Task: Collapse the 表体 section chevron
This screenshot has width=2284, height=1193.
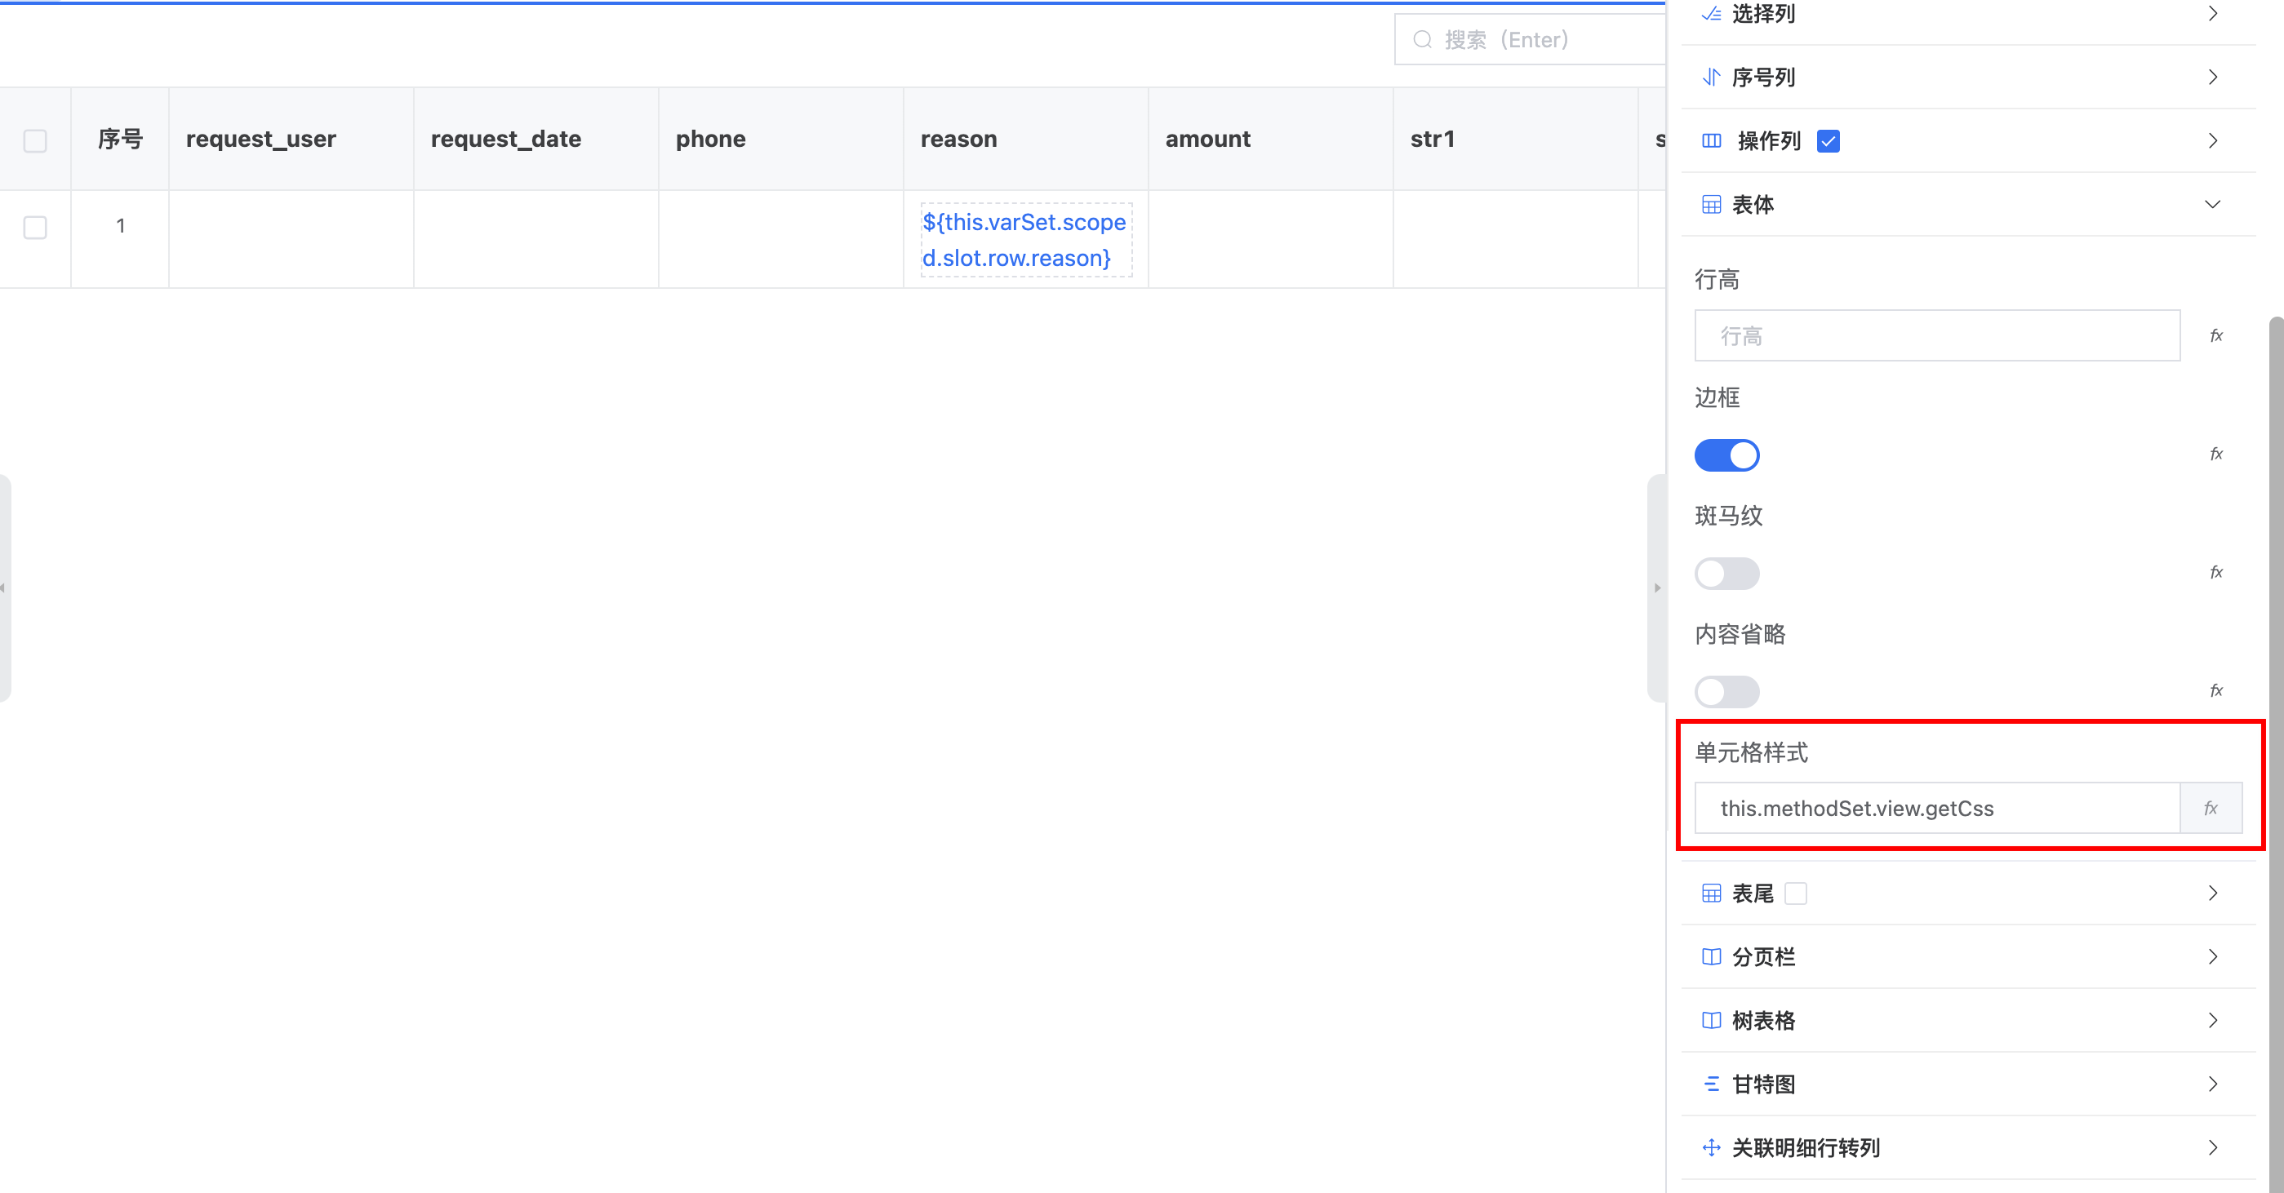Action: tap(2212, 205)
